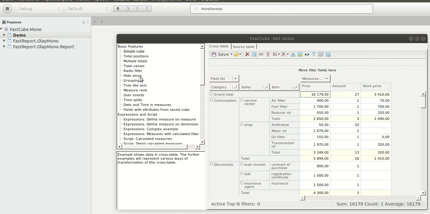Click the transpose grid icon in toolbar
Image resolution: width=430 pixels, height=214 pixels.
(254, 54)
